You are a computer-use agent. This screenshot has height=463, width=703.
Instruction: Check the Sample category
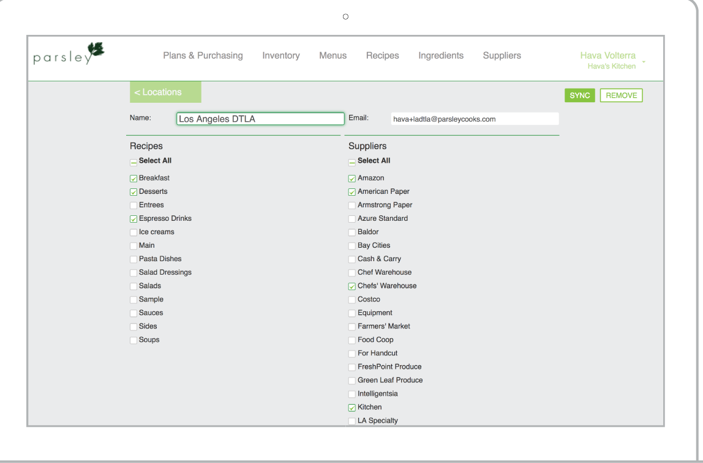133,300
